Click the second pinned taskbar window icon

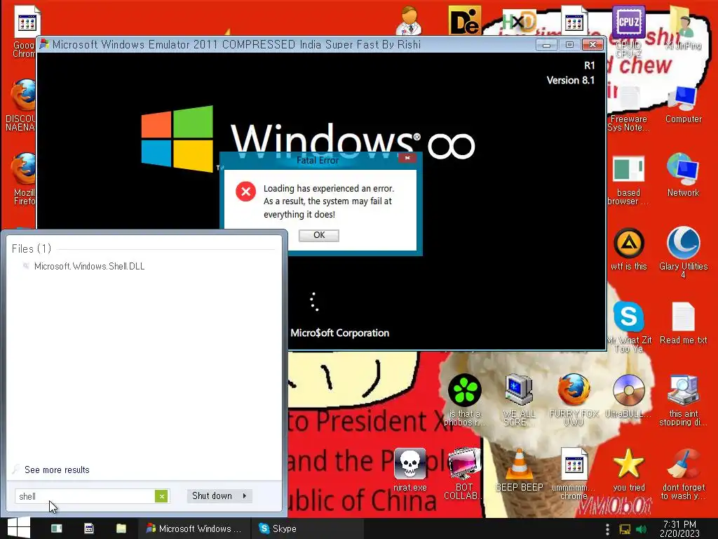[x=89, y=528]
